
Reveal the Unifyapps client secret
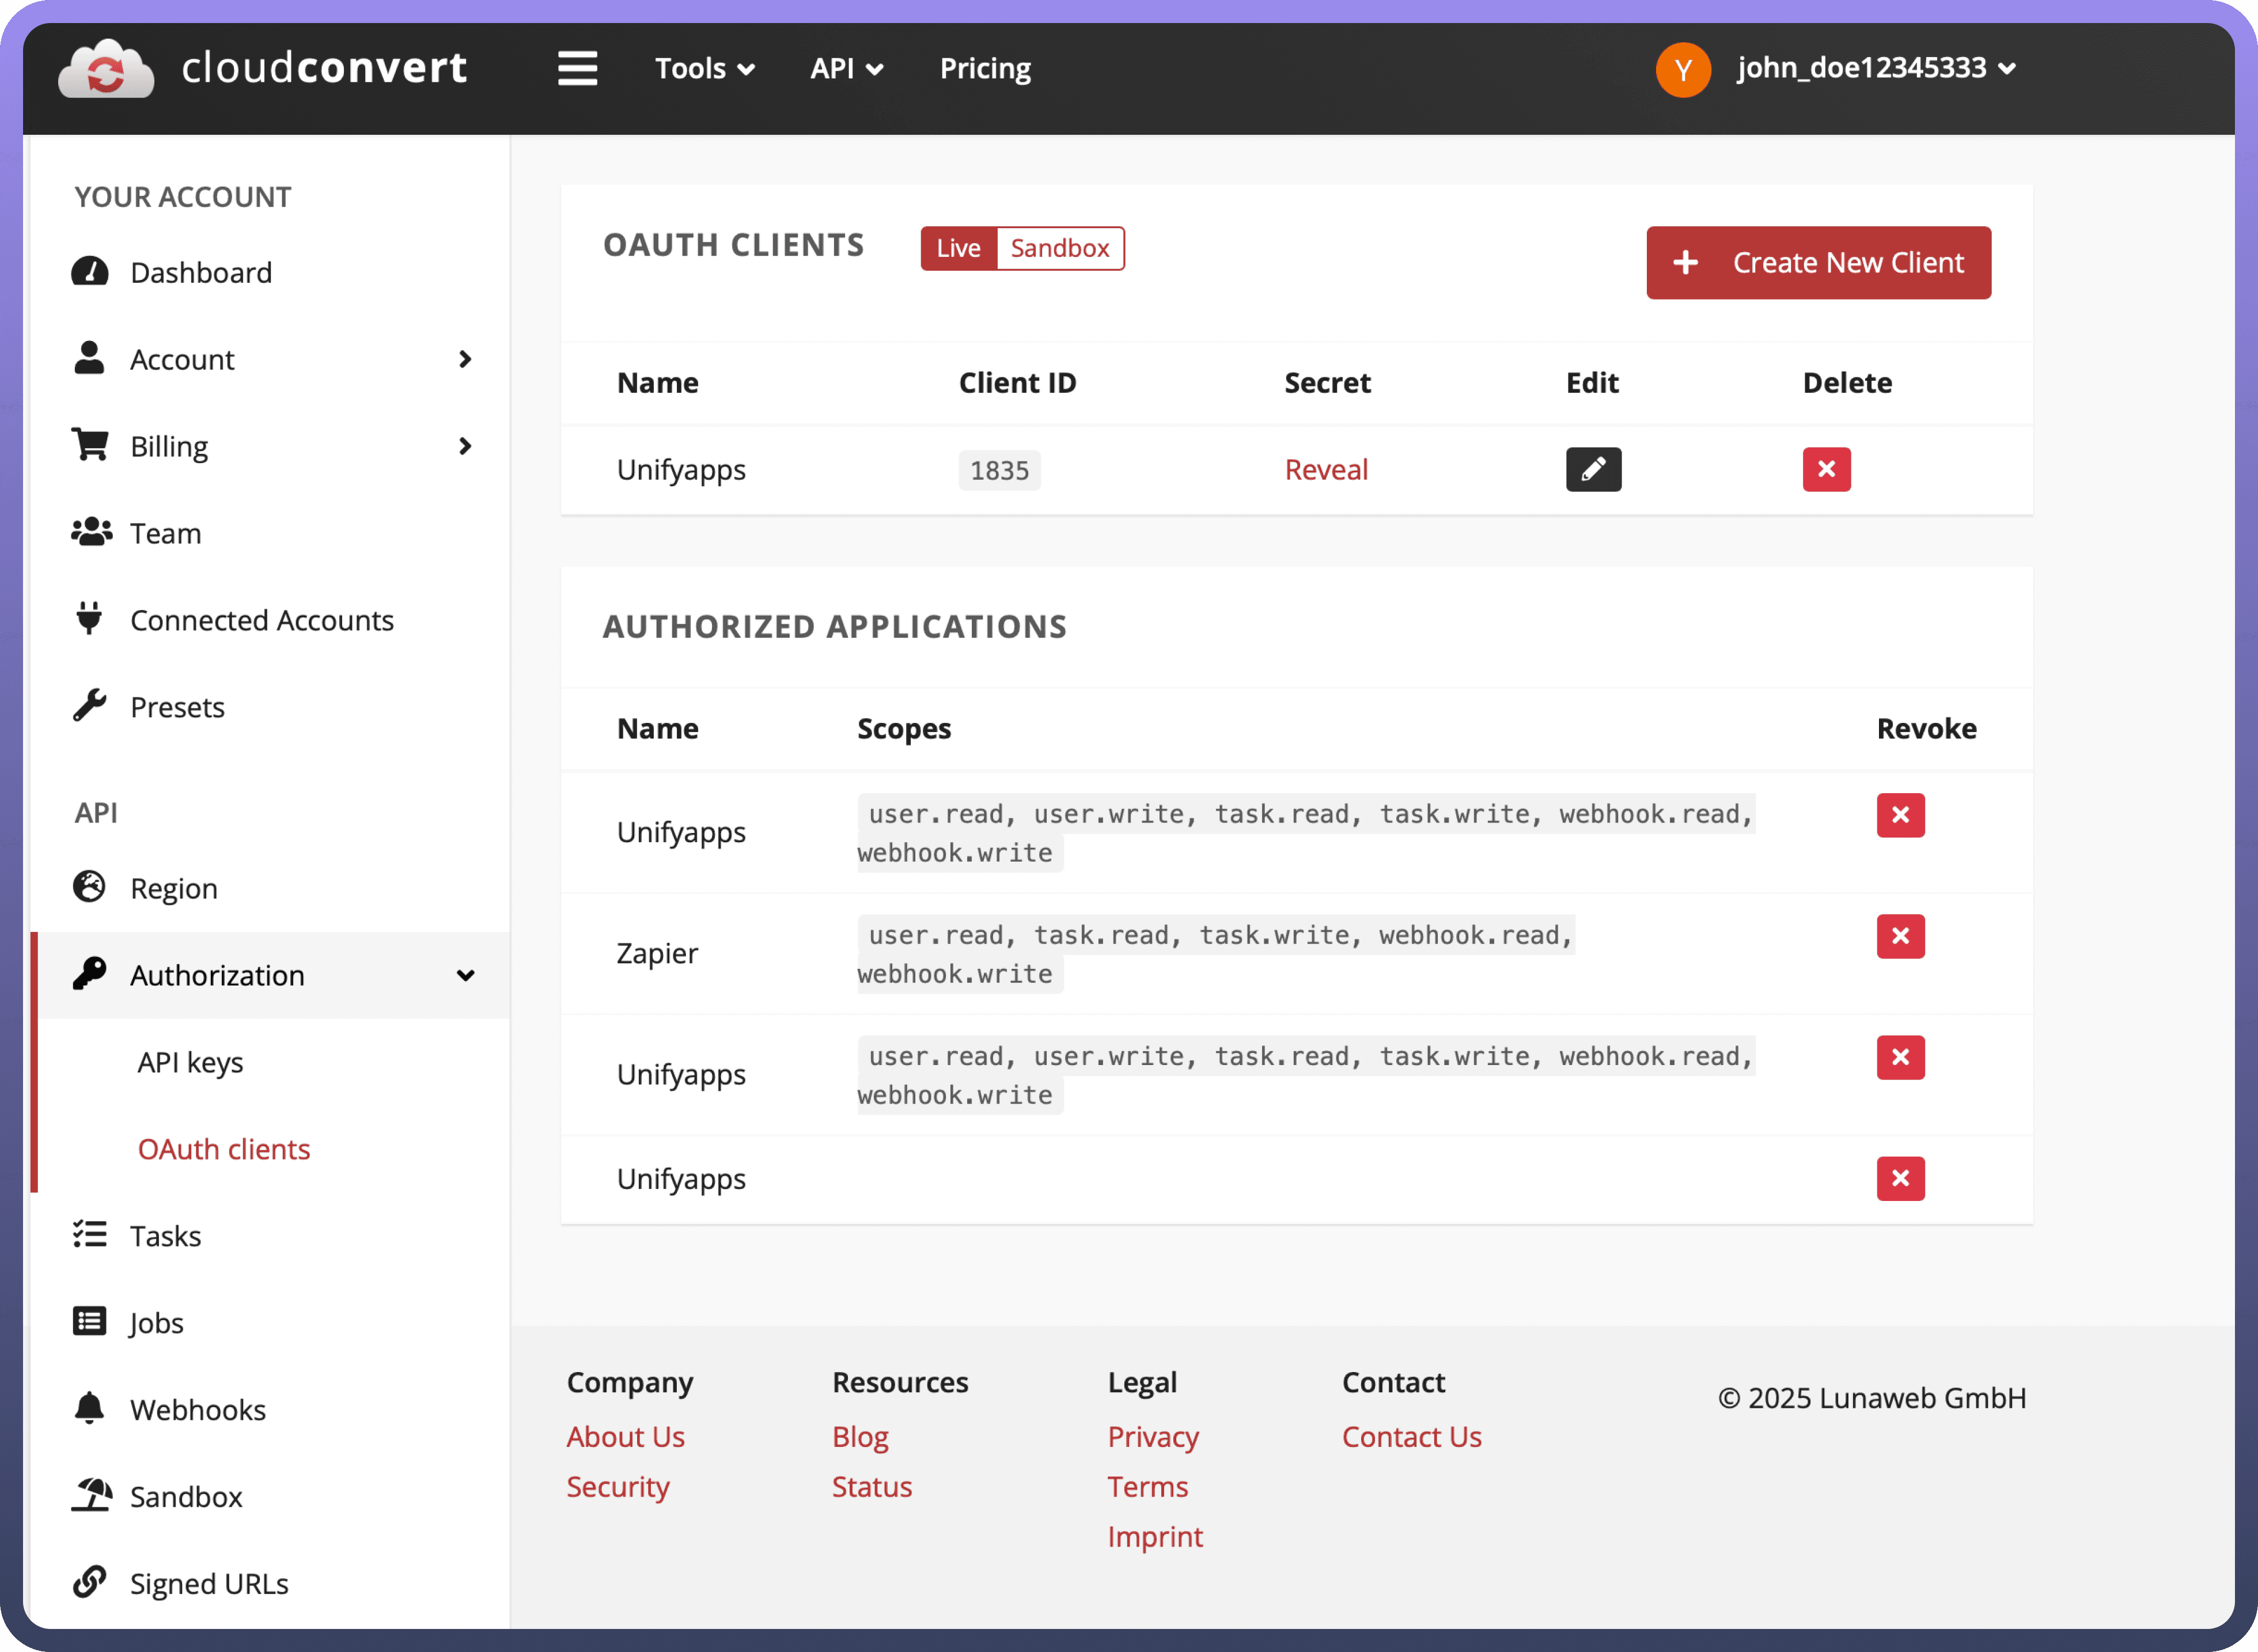point(1325,469)
